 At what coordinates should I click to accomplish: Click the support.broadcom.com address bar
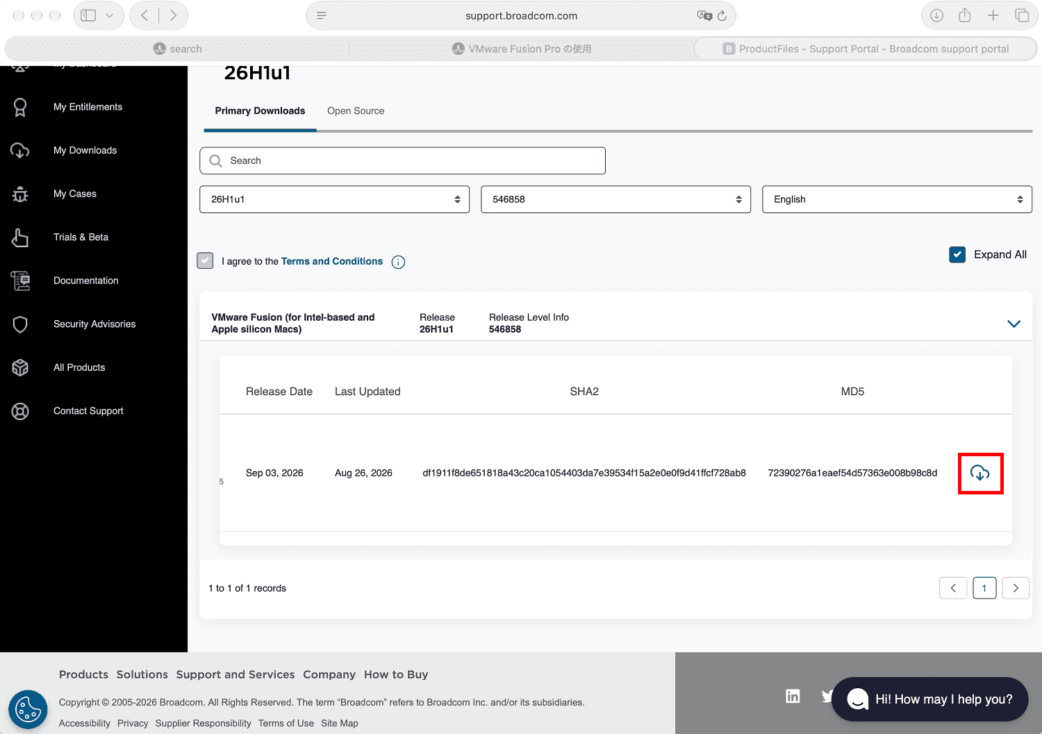(521, 15)
